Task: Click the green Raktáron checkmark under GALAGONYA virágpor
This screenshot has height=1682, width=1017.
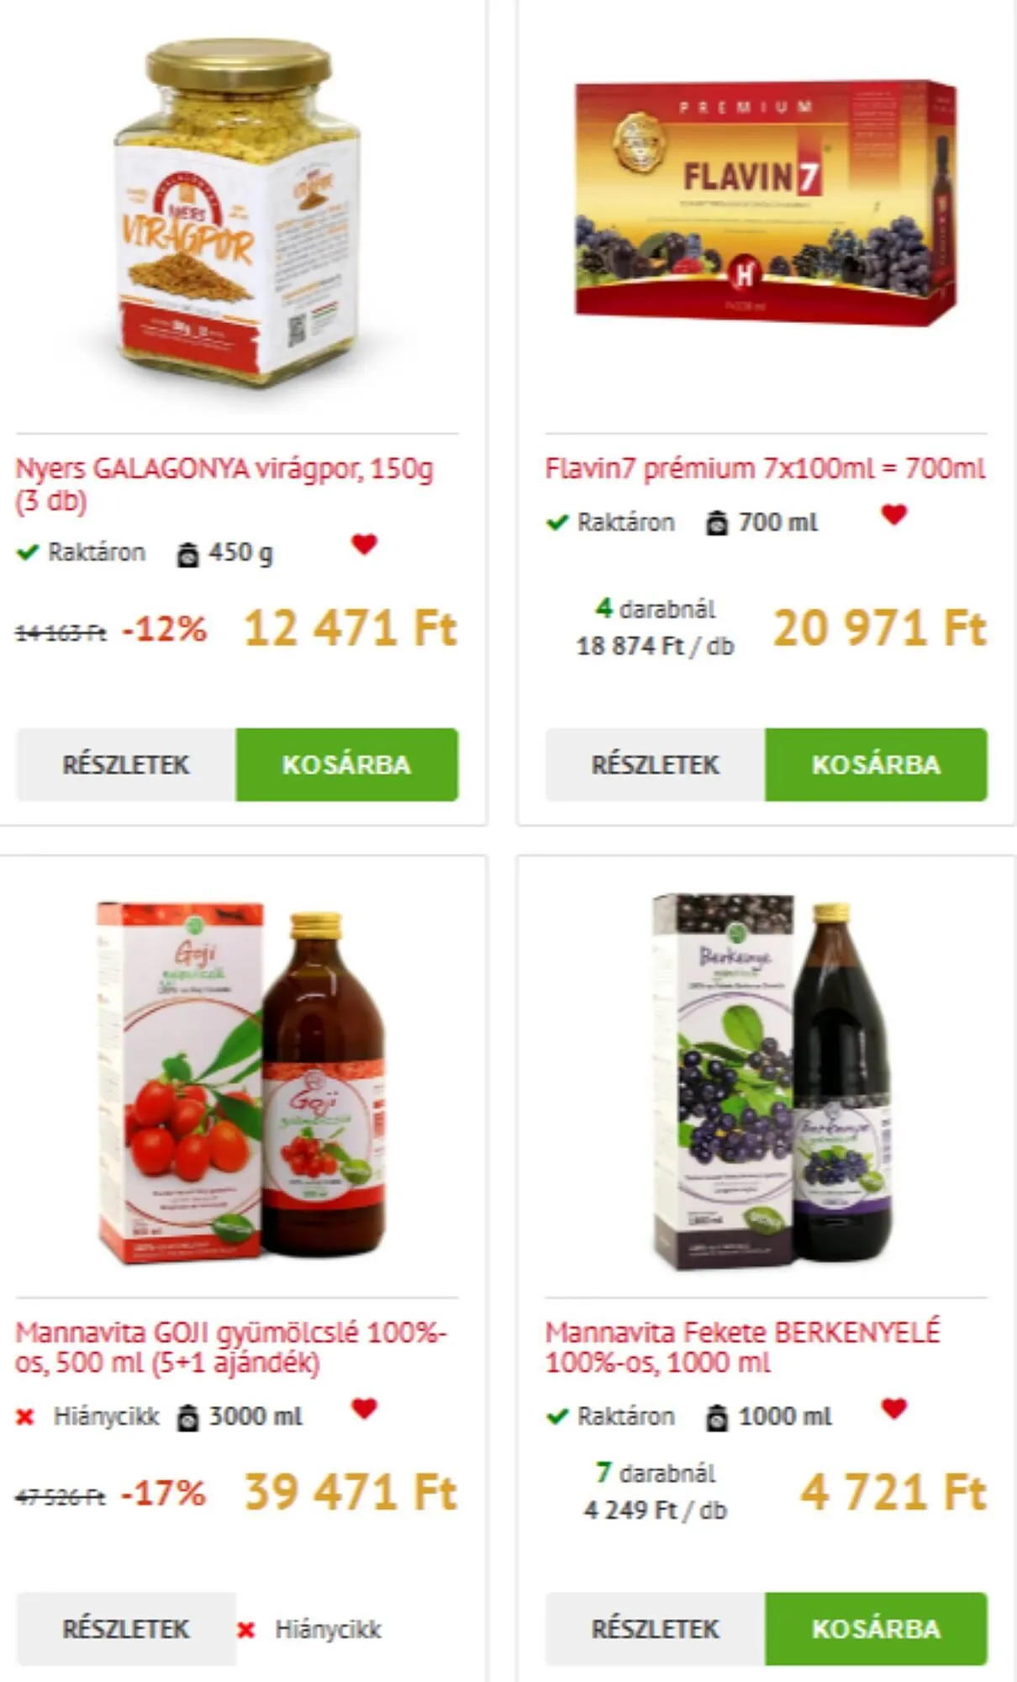Action: tap(28, 553)
